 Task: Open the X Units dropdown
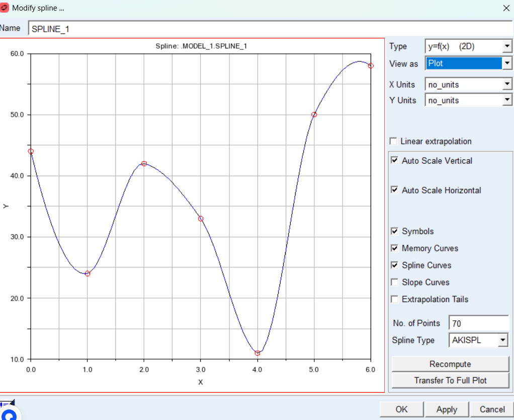[x=507, y=84]
